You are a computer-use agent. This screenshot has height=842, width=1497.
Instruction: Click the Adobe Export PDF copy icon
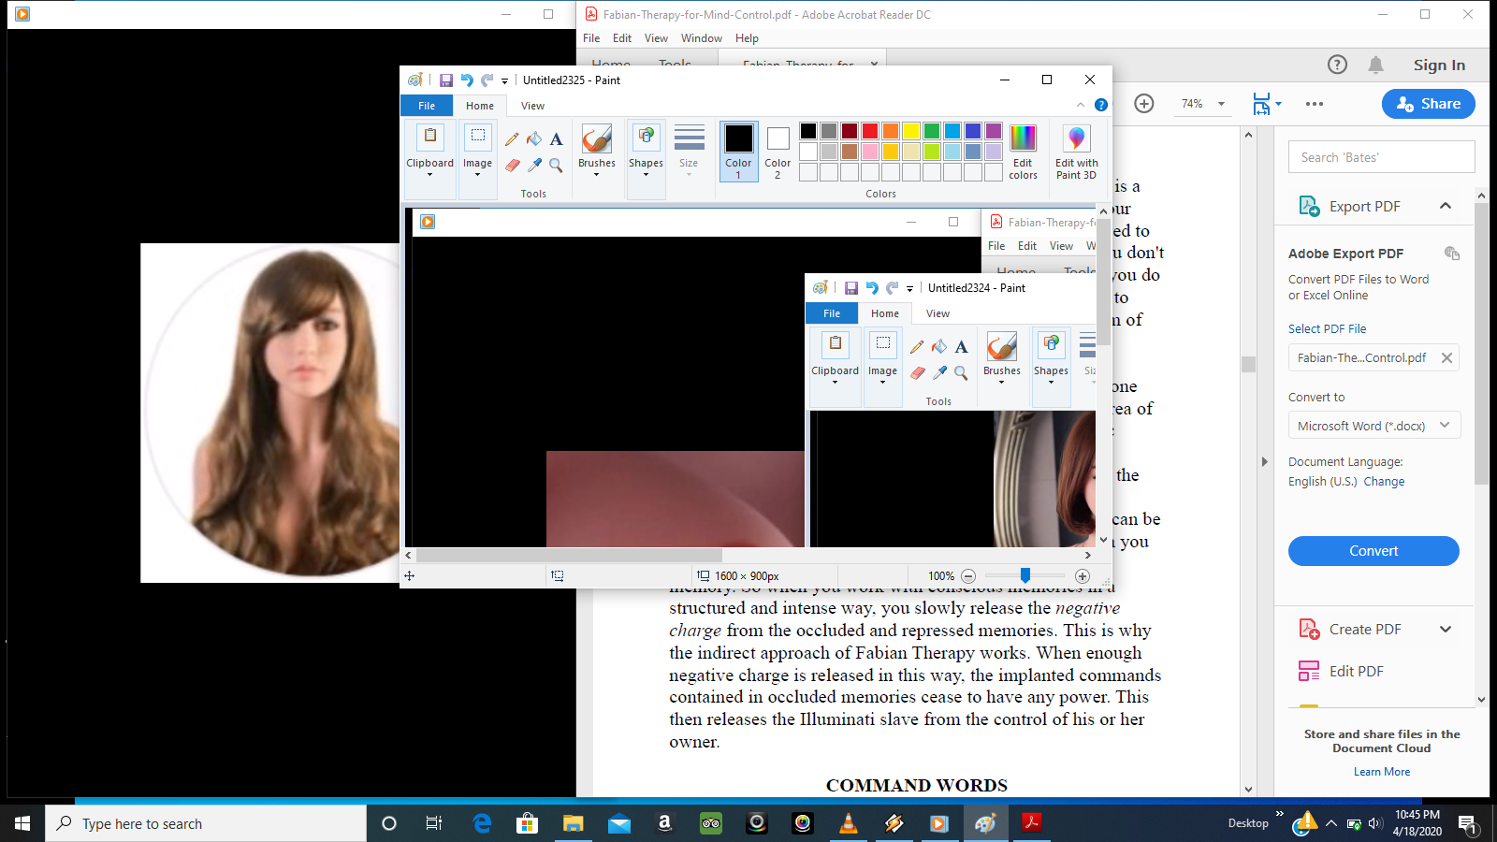pyautogui.click(x=1452, y=254)
